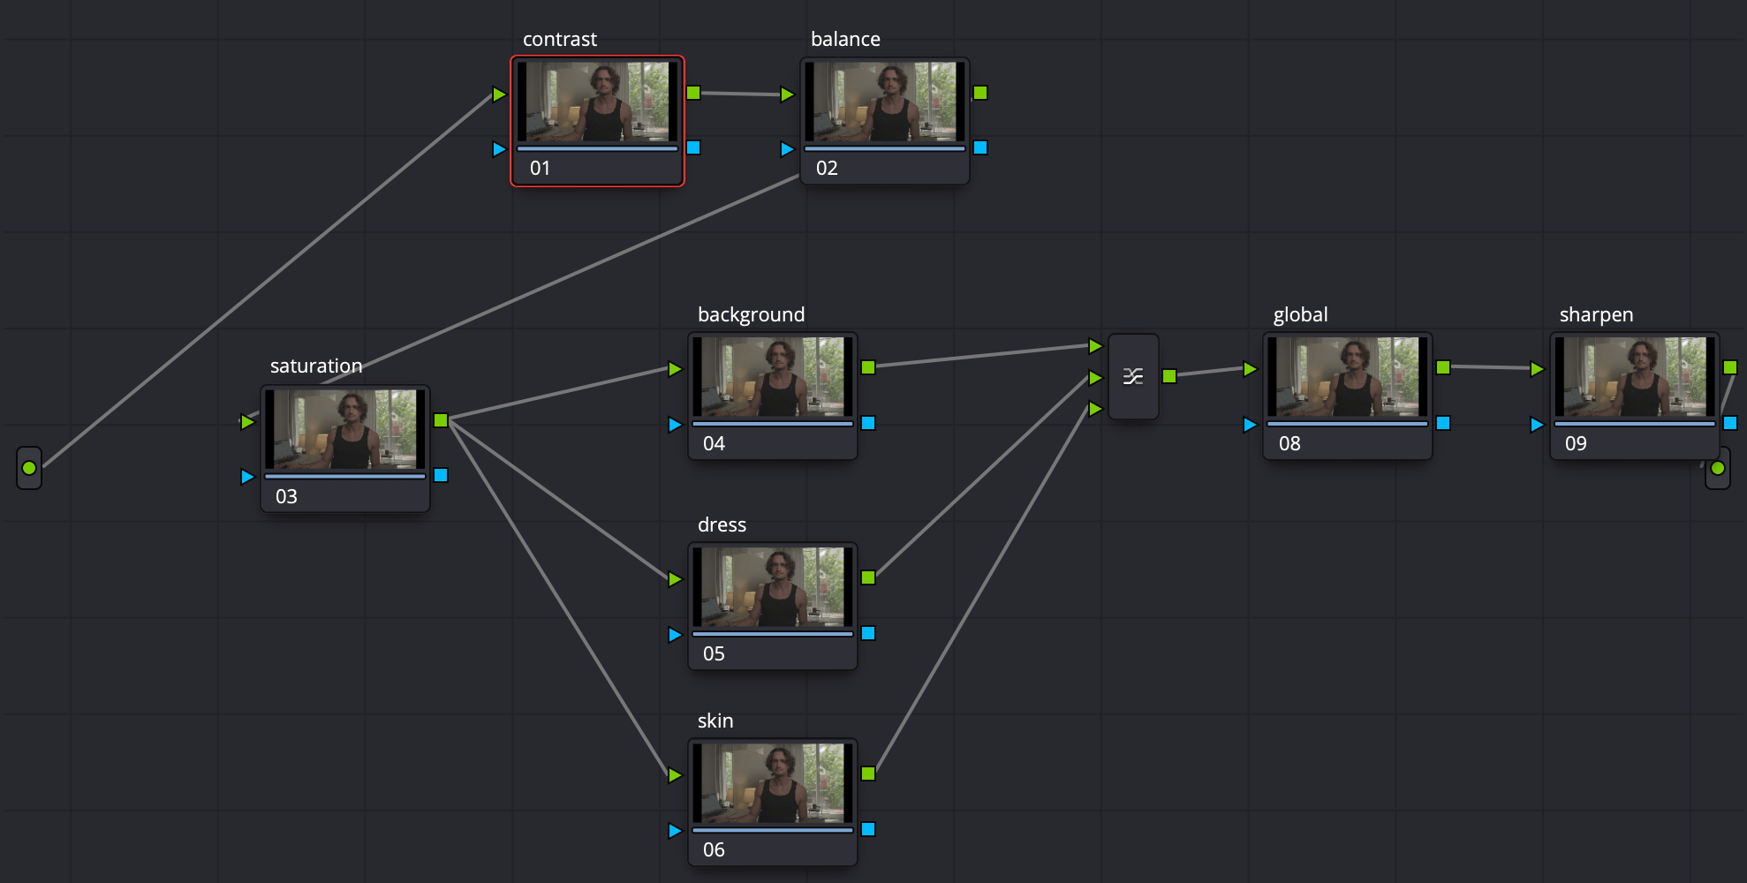Click the node graph output green circle
1747x883 pixels.
[1717, 468]
